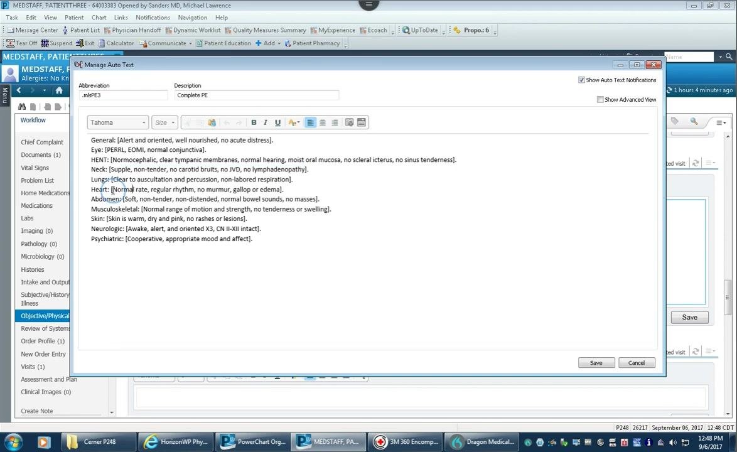The width and height of the screenshot is (737, 452).
Task: Open Message Center from toolbar
Action: 33,30
